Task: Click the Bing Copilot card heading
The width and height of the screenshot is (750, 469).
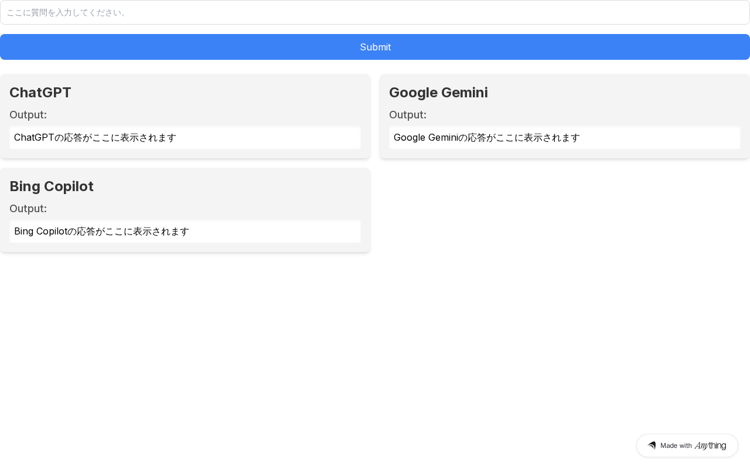Action: [52, 186]
